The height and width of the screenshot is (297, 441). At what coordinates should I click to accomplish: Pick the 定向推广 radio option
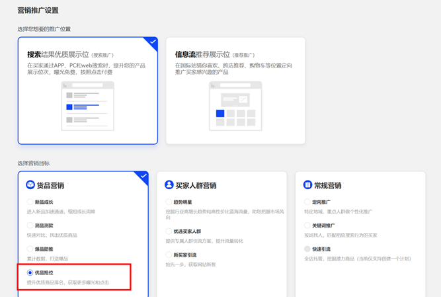pos(307,202)
